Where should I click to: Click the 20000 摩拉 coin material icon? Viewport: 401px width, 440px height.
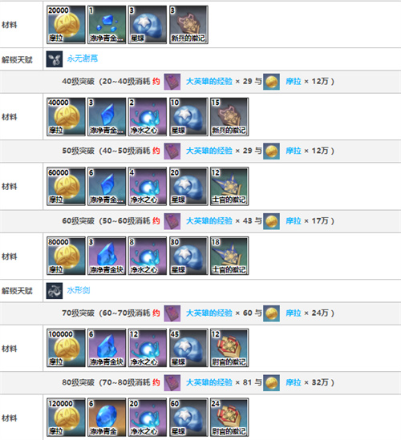tap(66, 25)
